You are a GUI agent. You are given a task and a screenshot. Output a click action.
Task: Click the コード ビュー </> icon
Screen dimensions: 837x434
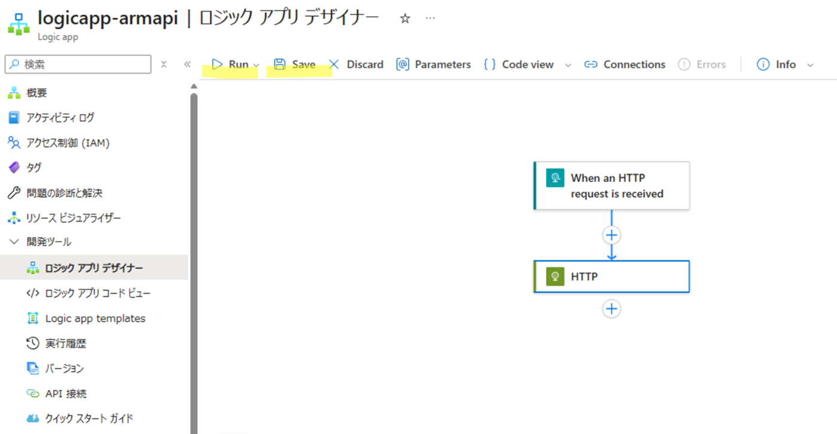(33, 293)
